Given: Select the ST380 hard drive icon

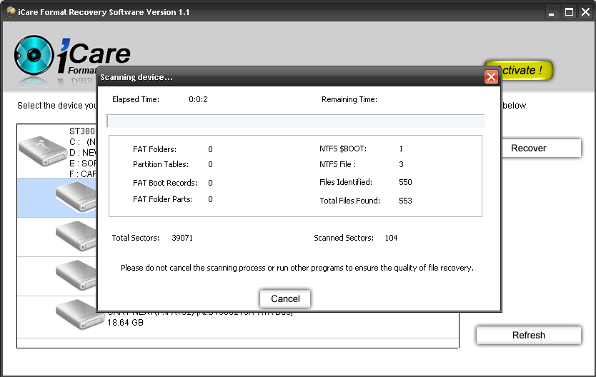Looking at the screenshot, I should (43, 151).
